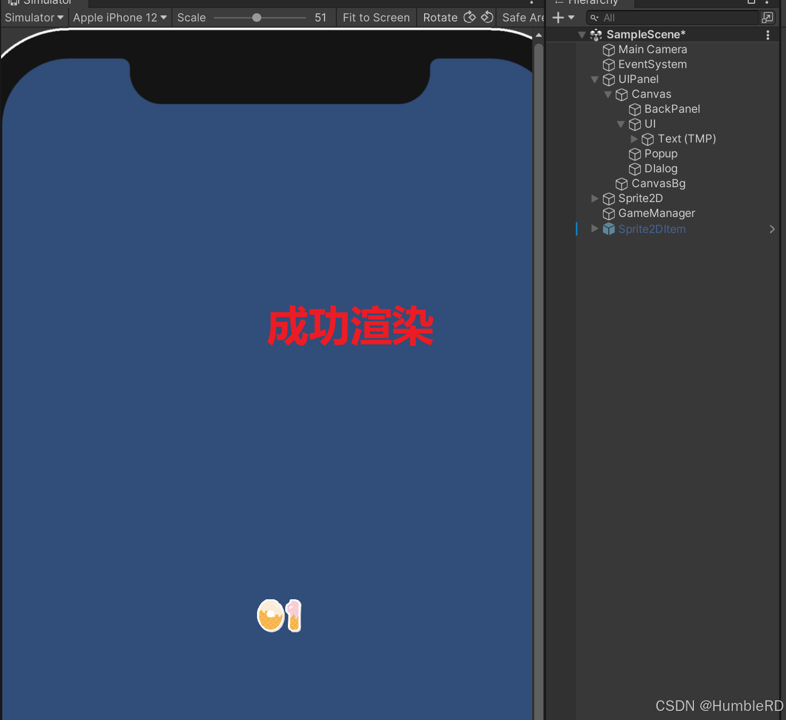The height and width of the screenshot is (720, 786).
Task: Open Sprite2DItem prefab with right chevron
Action: [x=772, y=229]
